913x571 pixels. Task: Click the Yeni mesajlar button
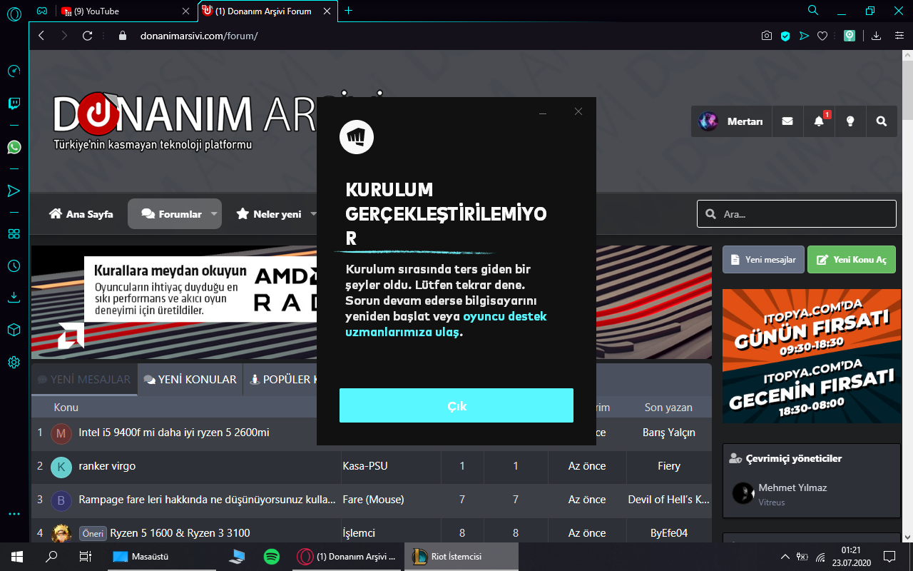pyautogui.click(x=763, y=260)
